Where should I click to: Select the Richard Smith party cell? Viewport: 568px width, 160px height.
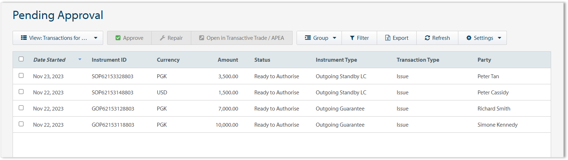click(x=494, y=109)
